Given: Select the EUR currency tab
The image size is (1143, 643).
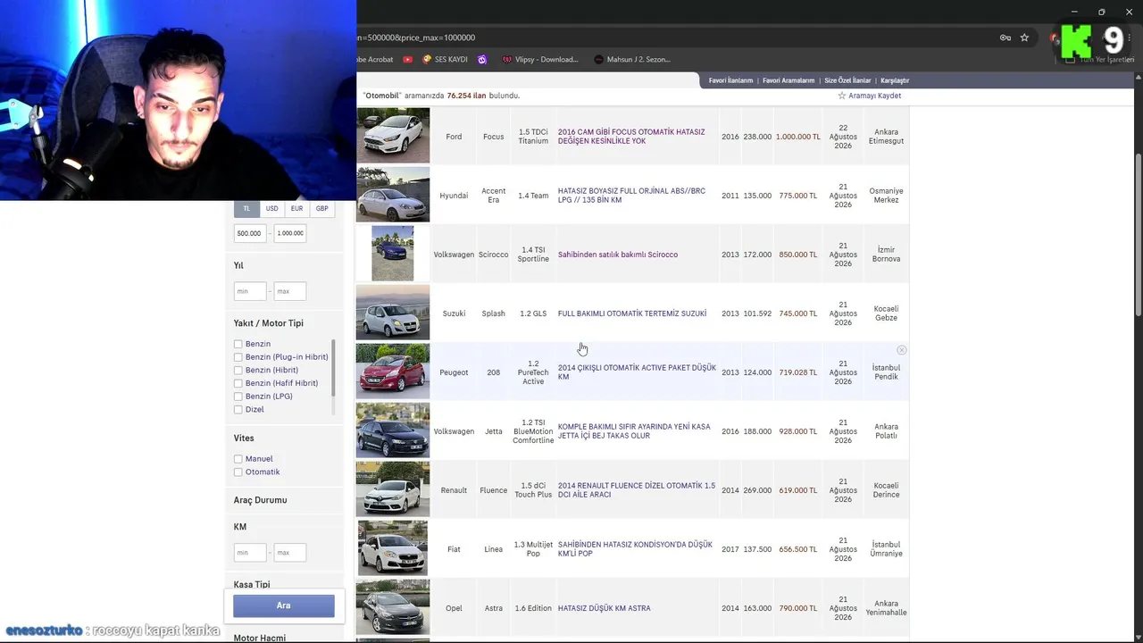Looking at the screenshot, I should (x=296, y=209).
